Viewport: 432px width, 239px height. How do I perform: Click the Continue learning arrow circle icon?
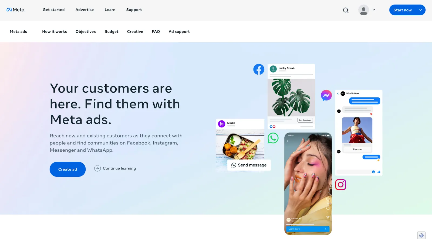click(x=97, y=168)
